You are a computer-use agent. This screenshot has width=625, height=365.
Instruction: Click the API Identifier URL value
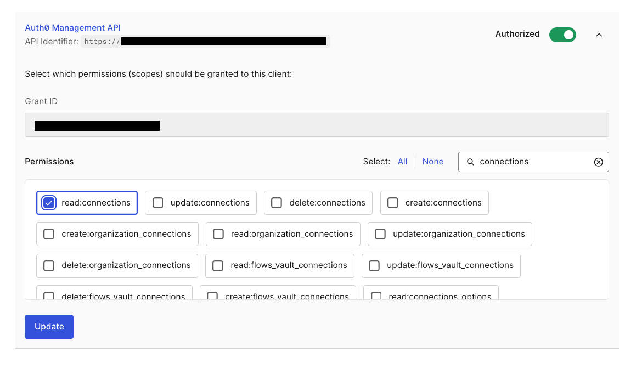point(205,42)
